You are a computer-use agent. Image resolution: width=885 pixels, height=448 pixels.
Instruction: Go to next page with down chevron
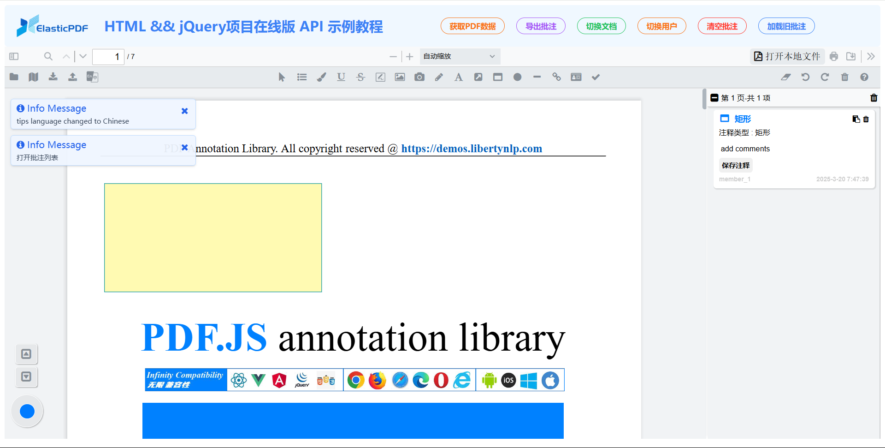83,56
